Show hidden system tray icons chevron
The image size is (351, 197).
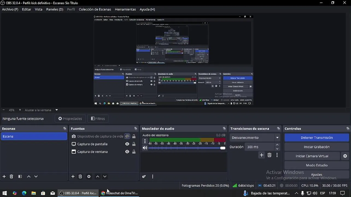coord(296,193)
